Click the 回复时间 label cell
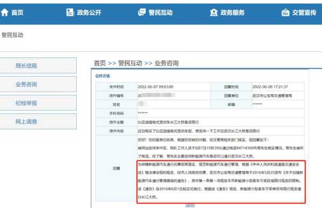Viewport: 322px width, 208px height. (231, 87)
